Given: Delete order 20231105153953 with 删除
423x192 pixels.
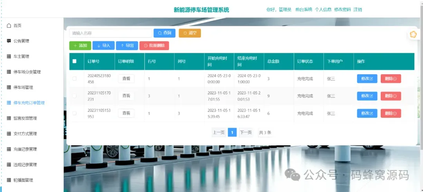Looking at the screenshot, I should click(x=391, y=113).
